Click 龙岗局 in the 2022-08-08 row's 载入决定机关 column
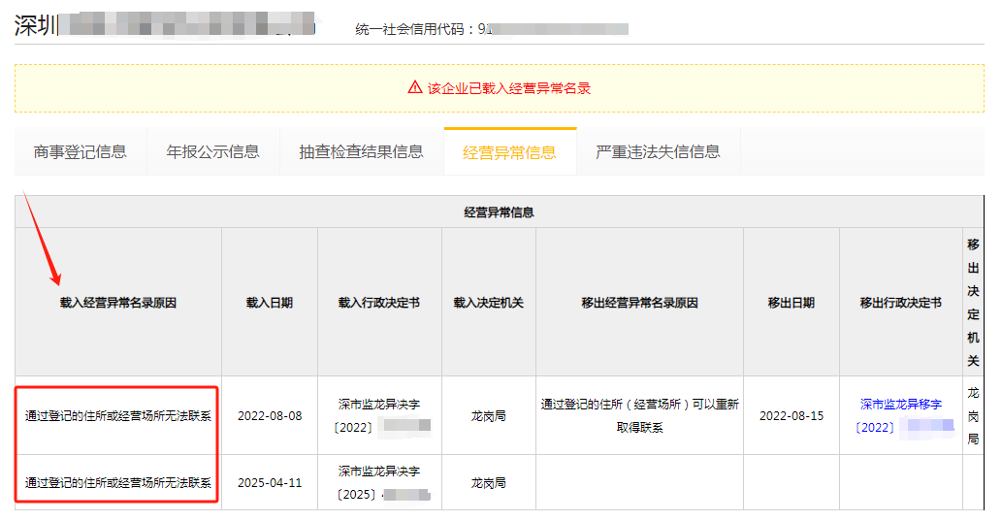Screen dimensions: 1002x521 tap(489, 415)
